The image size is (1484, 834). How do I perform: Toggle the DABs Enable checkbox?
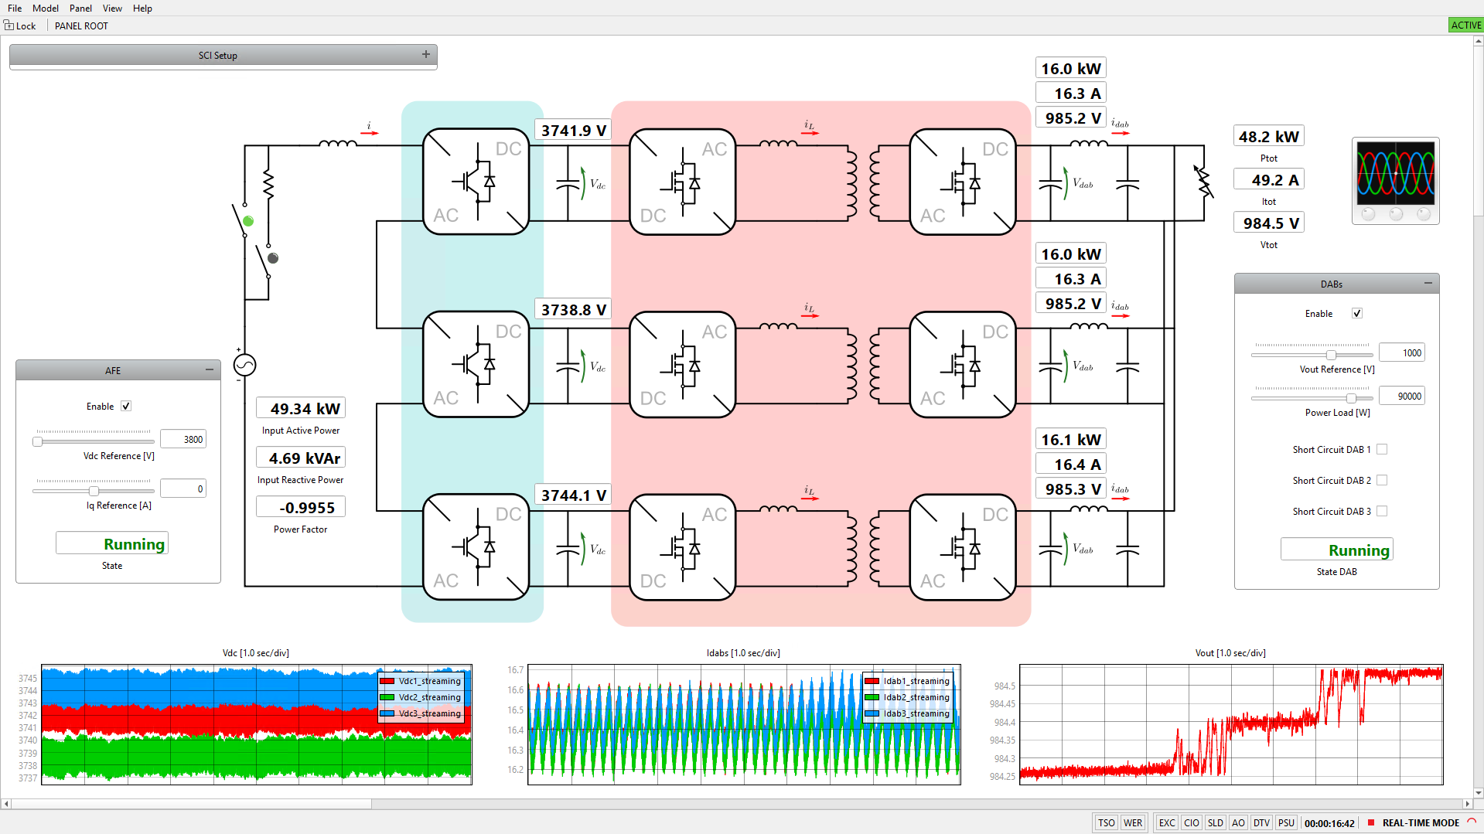pyautogui.click(x=1357, y=314)
